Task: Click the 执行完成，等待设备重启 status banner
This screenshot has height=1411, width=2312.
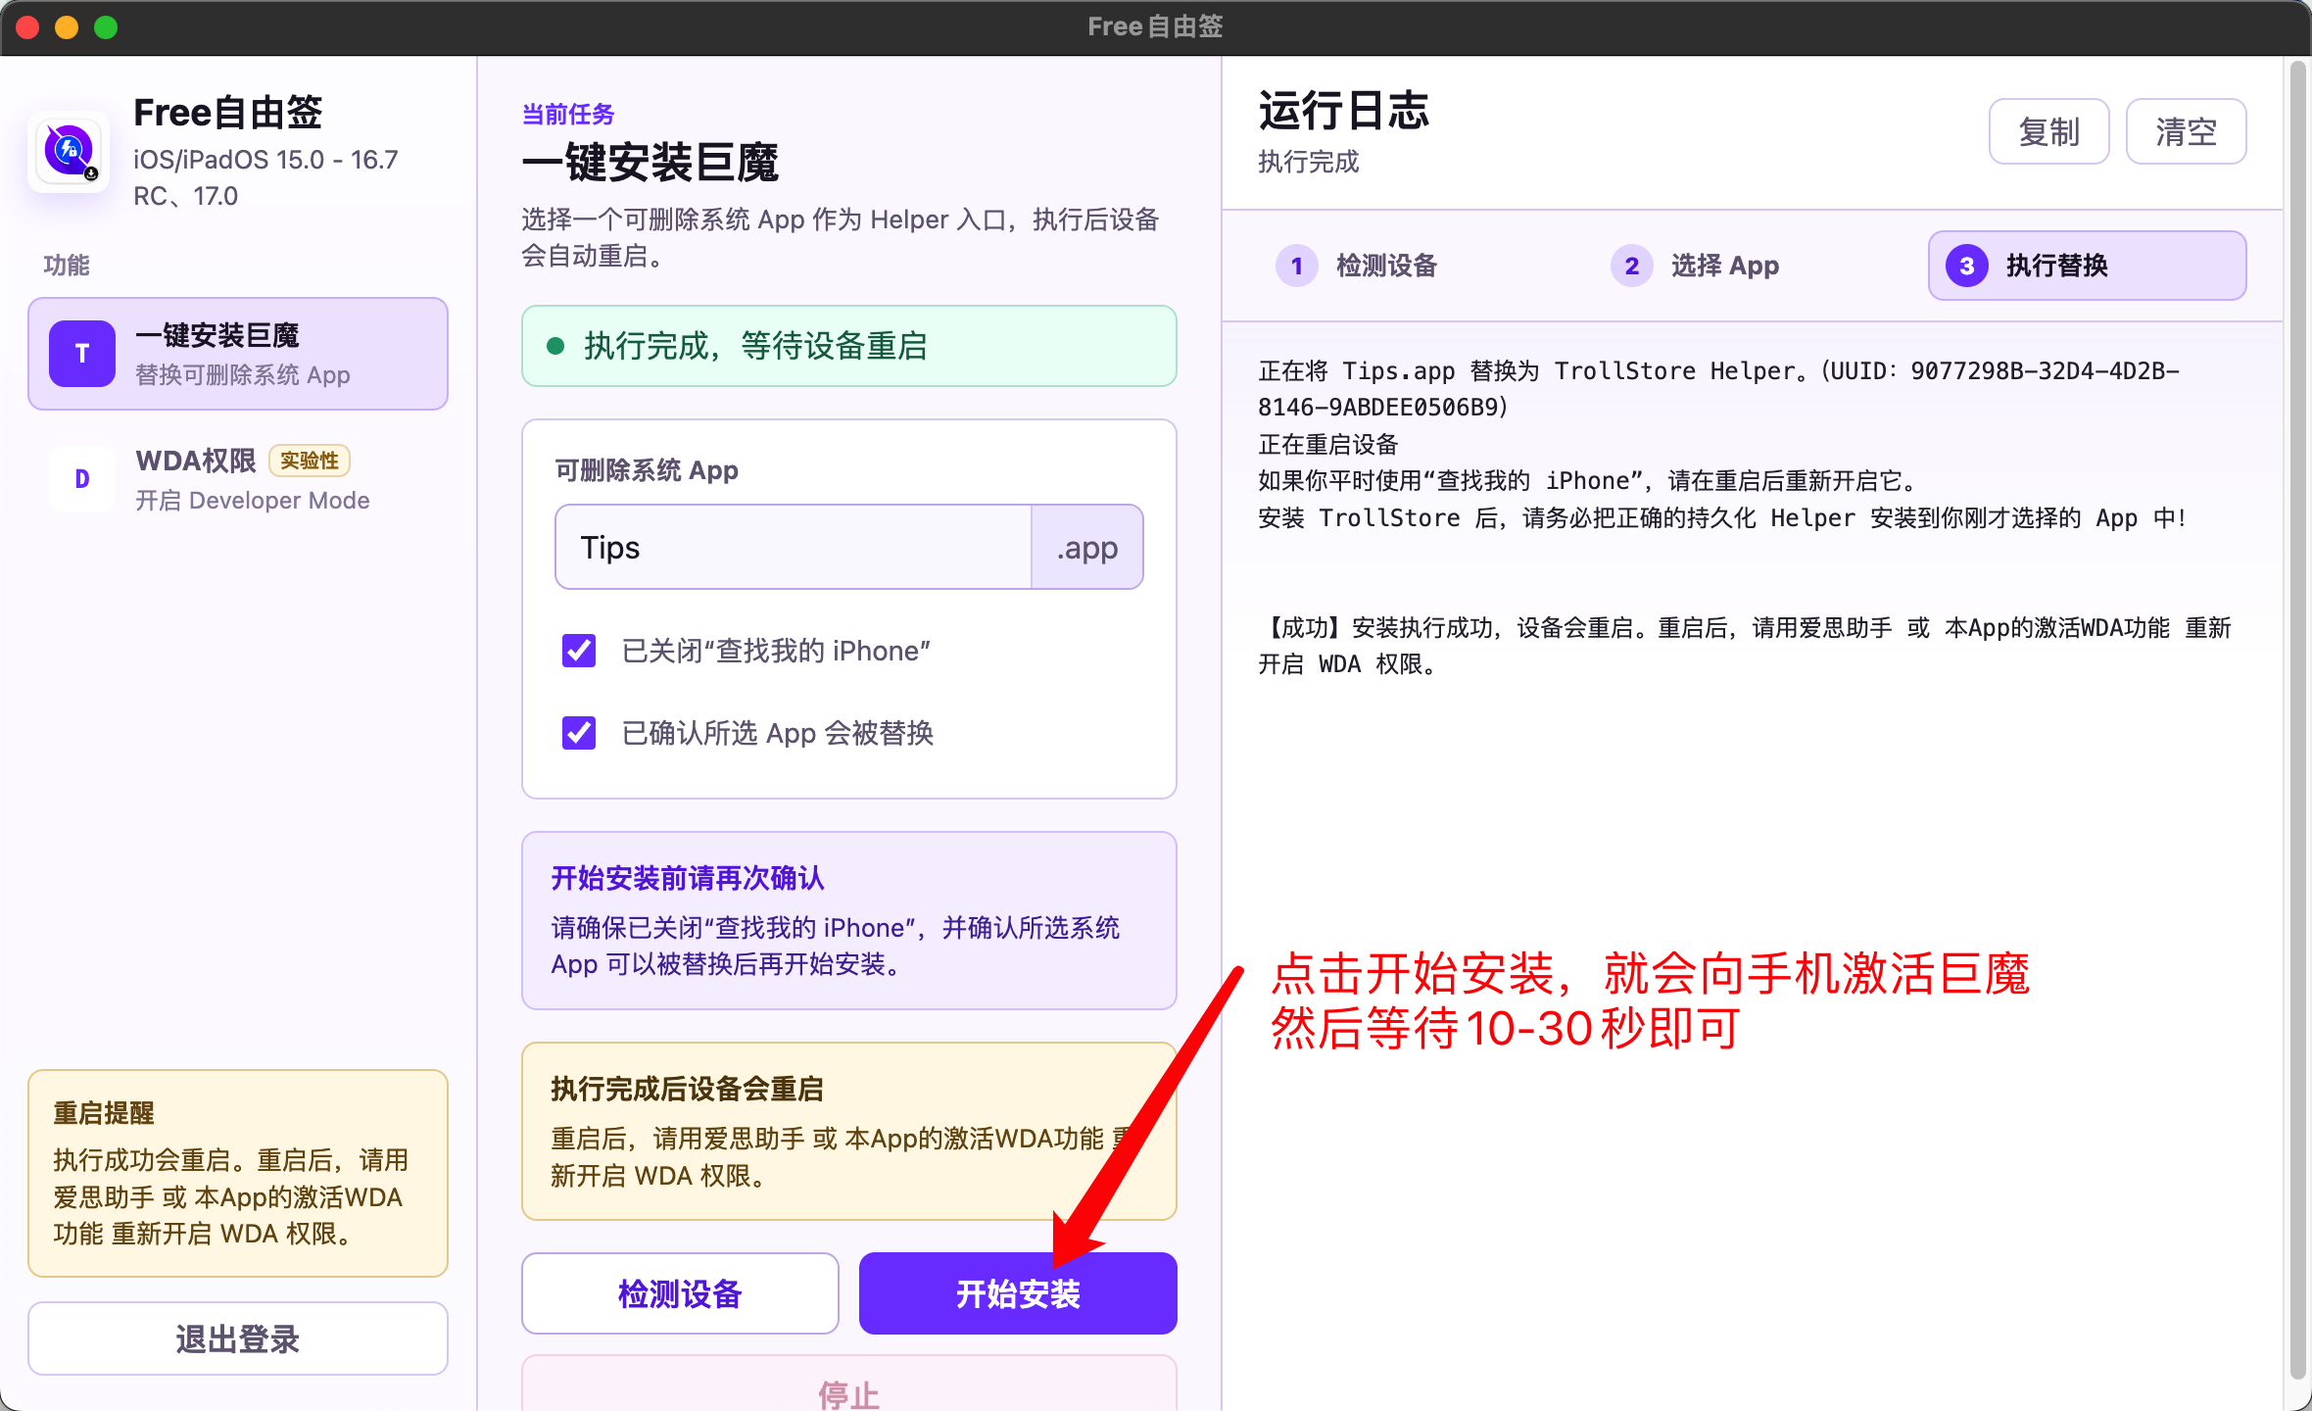Action: point(849,346)
